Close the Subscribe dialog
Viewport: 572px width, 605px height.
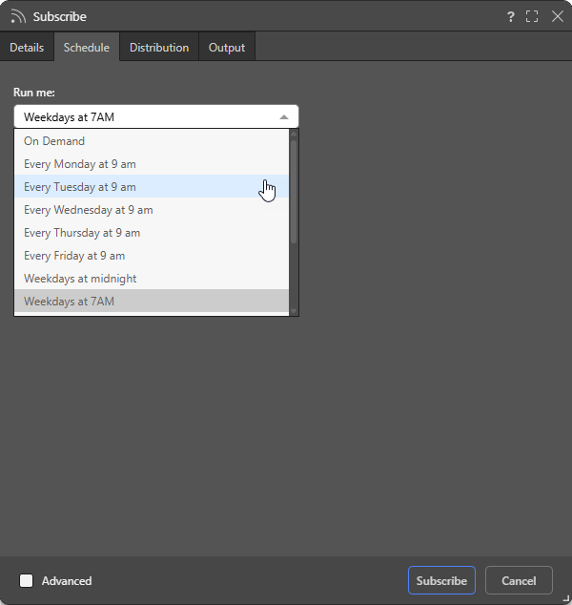(558, 16)
